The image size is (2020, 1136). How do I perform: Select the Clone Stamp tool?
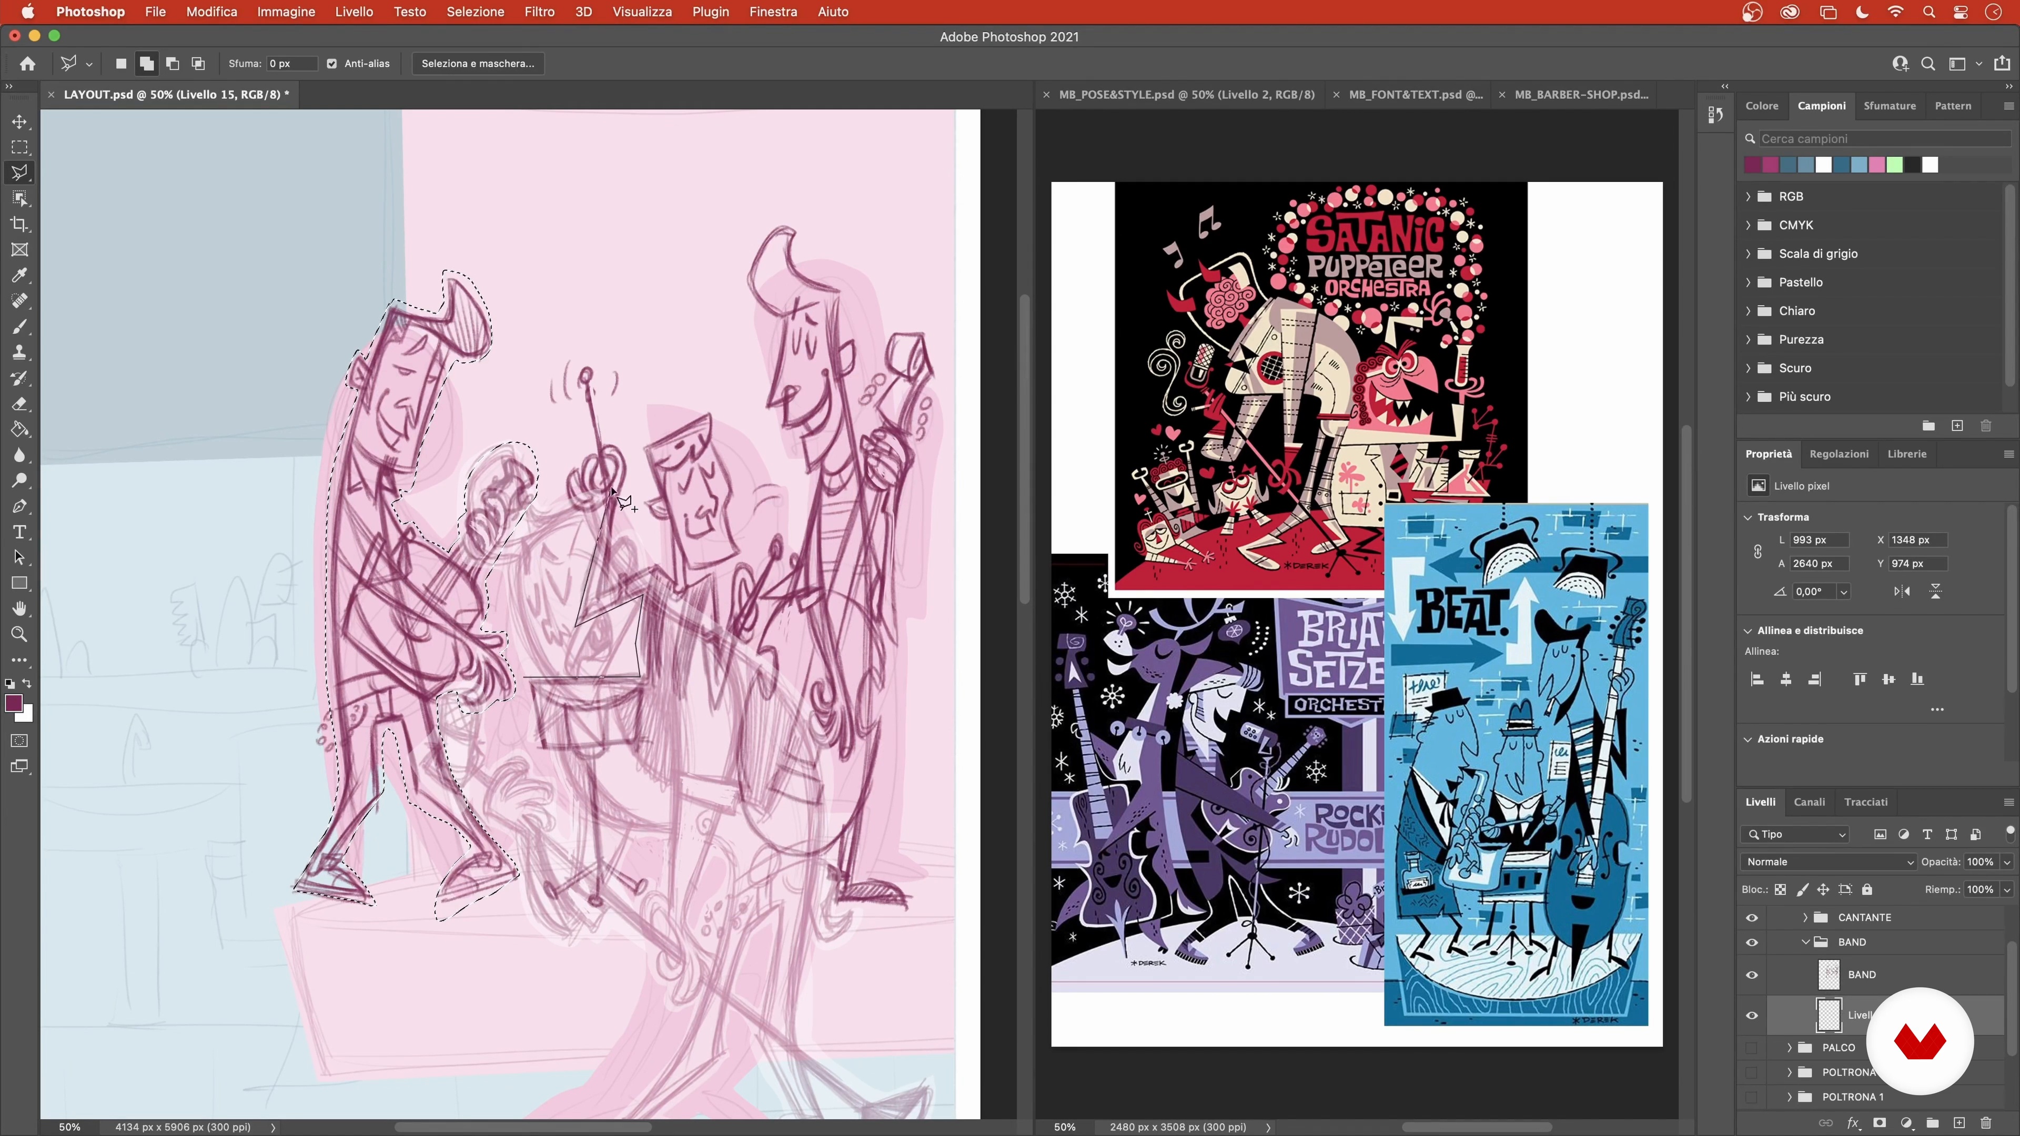point(19,352)
